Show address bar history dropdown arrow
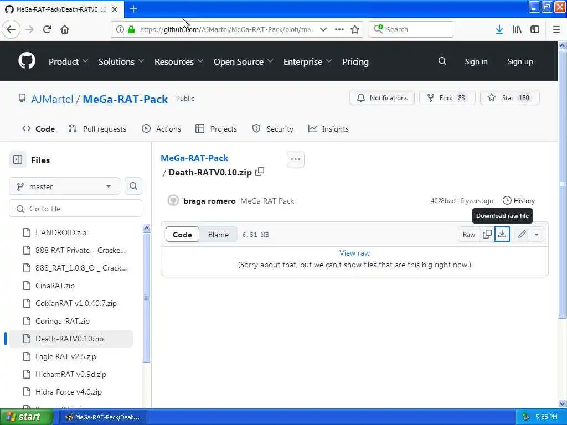567x425 pixels. 323,29
